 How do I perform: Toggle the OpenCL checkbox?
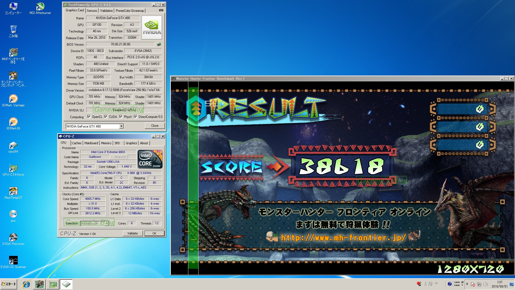point(89,117)
